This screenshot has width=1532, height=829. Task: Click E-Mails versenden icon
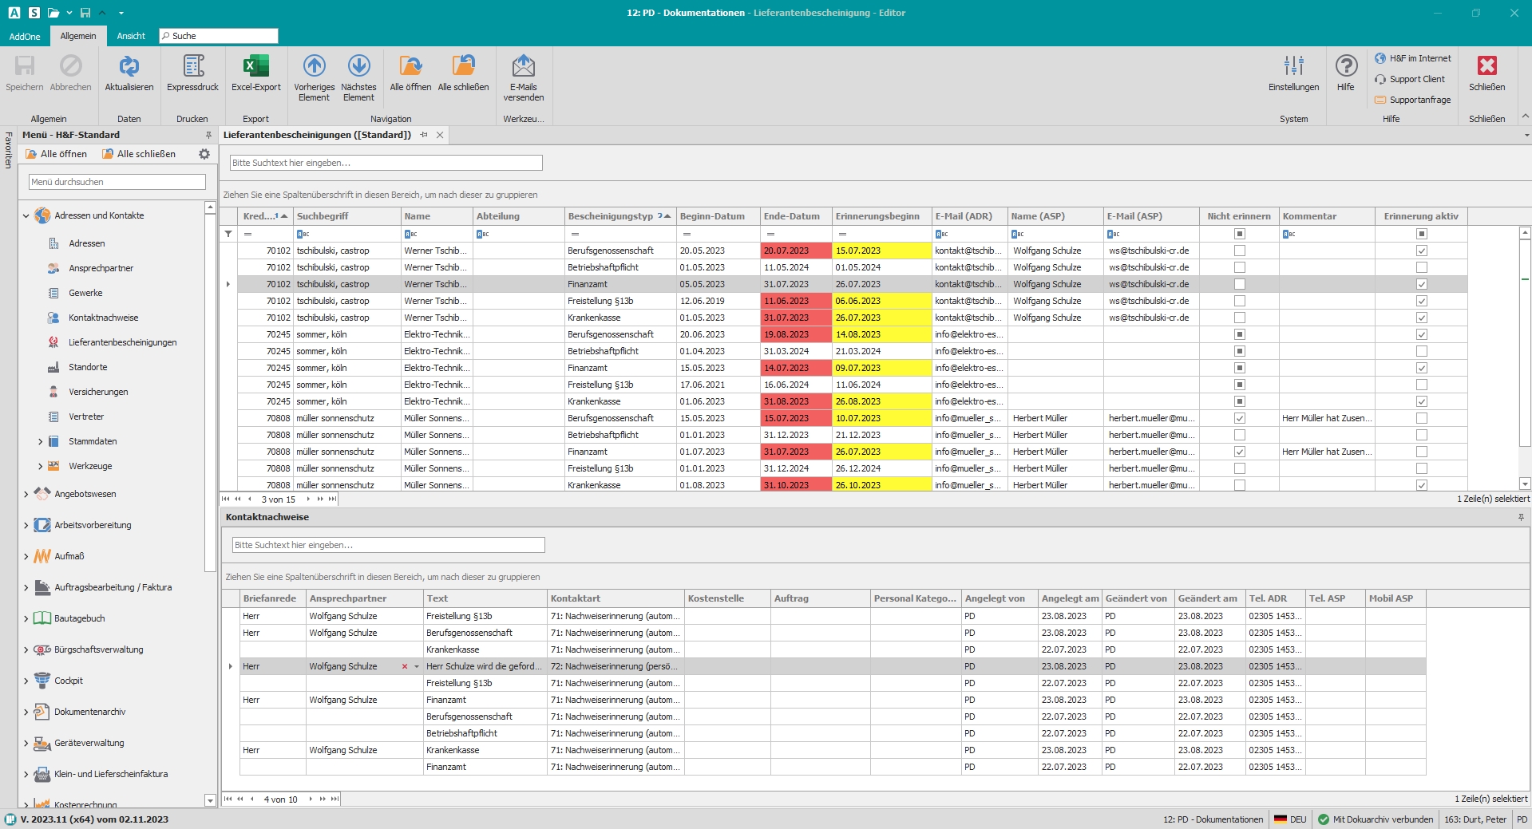523,67
